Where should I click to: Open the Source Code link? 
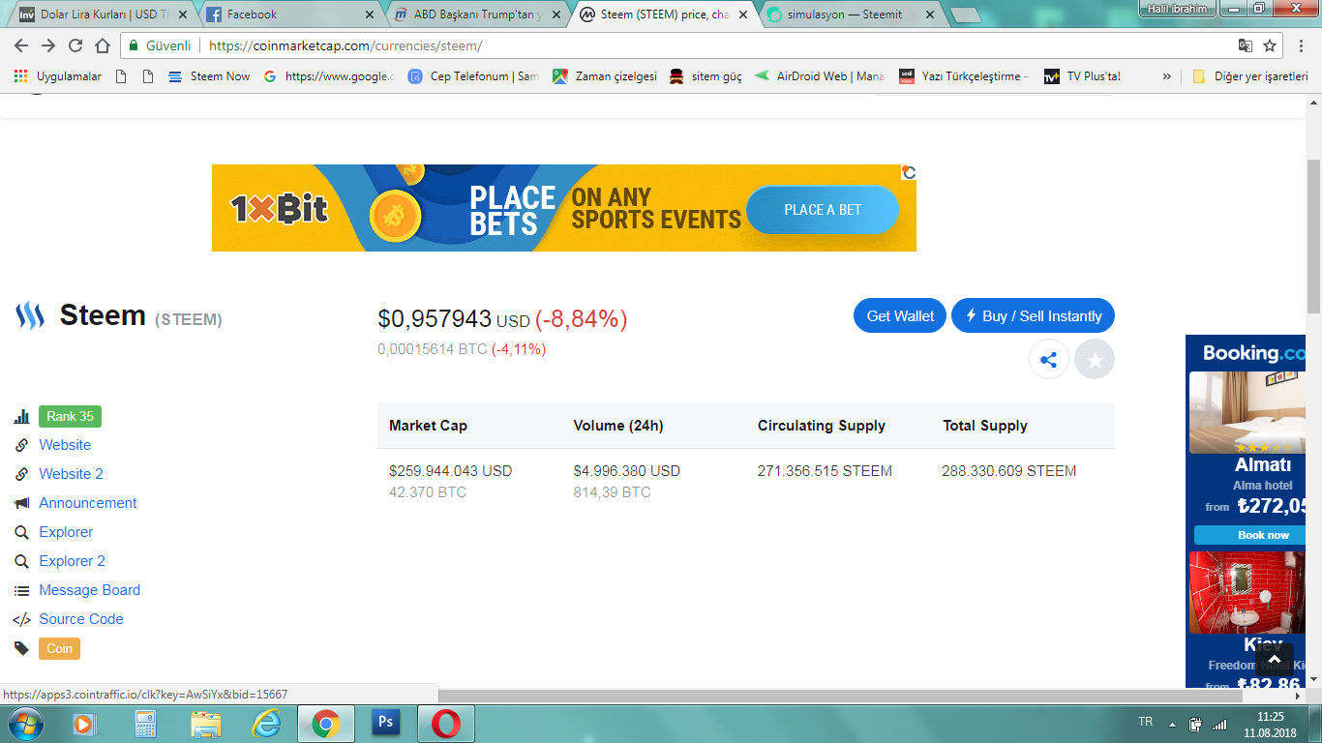[81, 619]
